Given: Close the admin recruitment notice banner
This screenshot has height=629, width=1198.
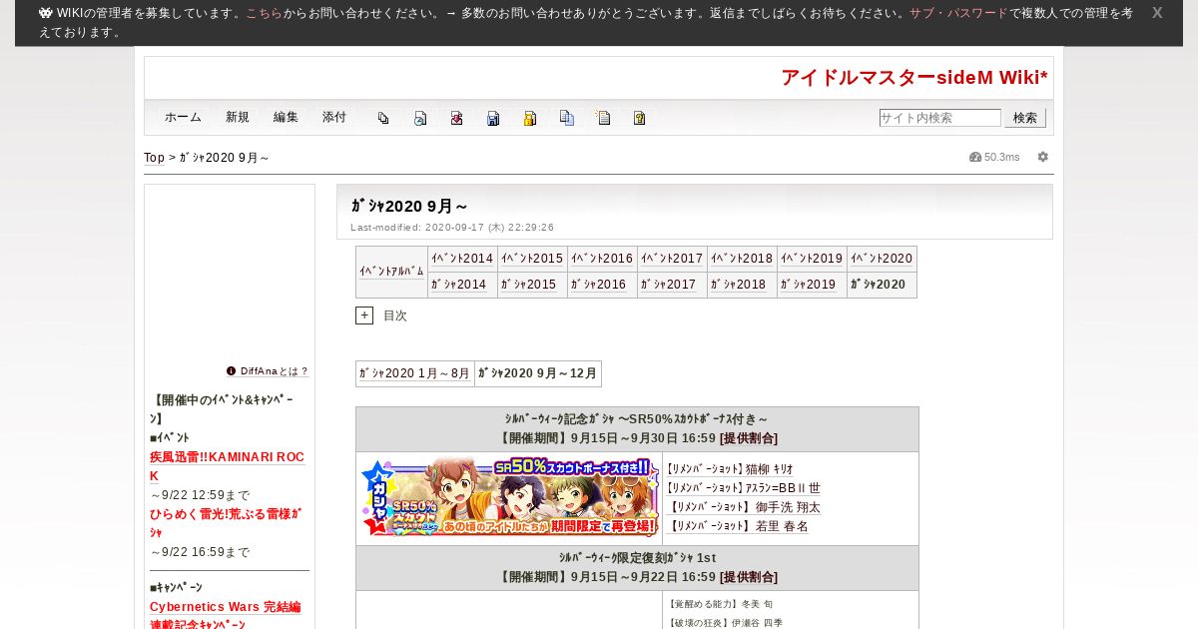Looking at the screenshot, I should [1157, 13].
